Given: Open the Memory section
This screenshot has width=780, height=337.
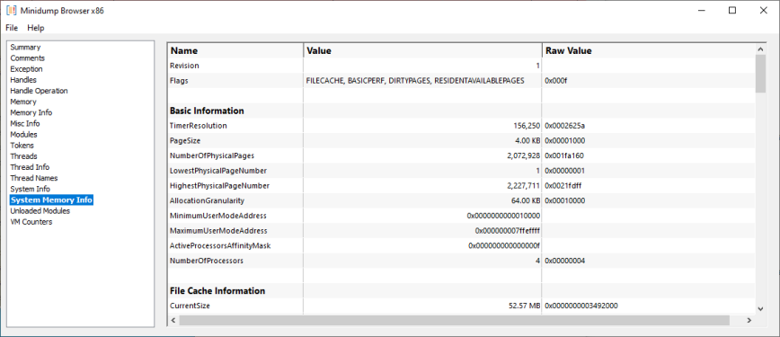Looking at the screenshot, I should (23, 102).
